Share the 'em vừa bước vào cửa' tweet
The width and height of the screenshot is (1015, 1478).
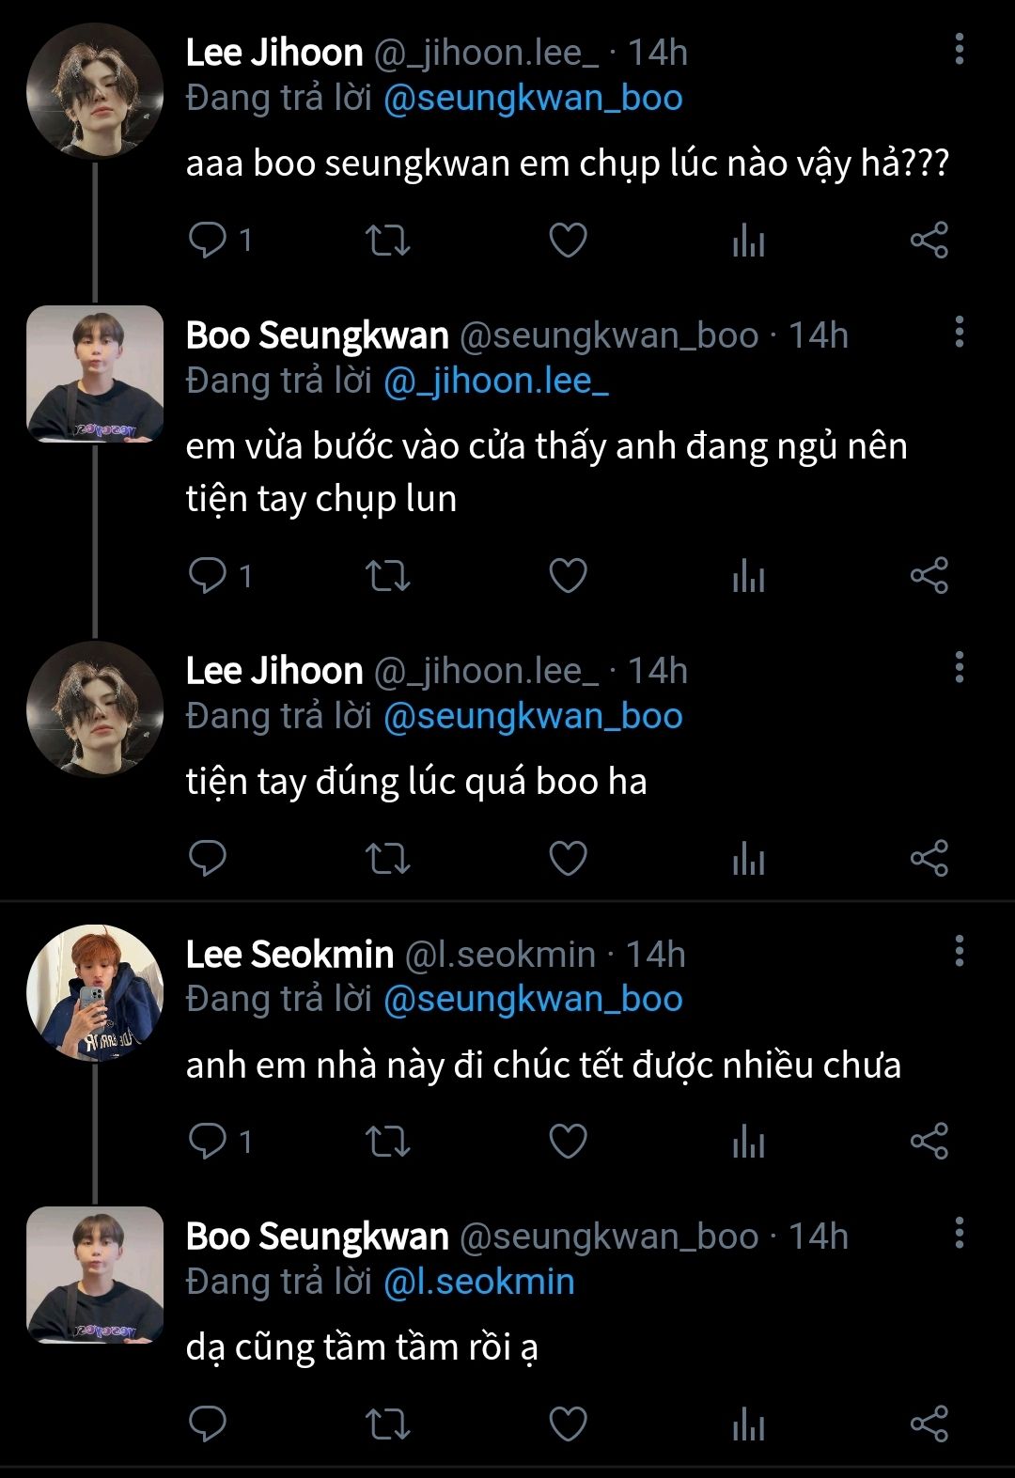click(x=929, y=575)
